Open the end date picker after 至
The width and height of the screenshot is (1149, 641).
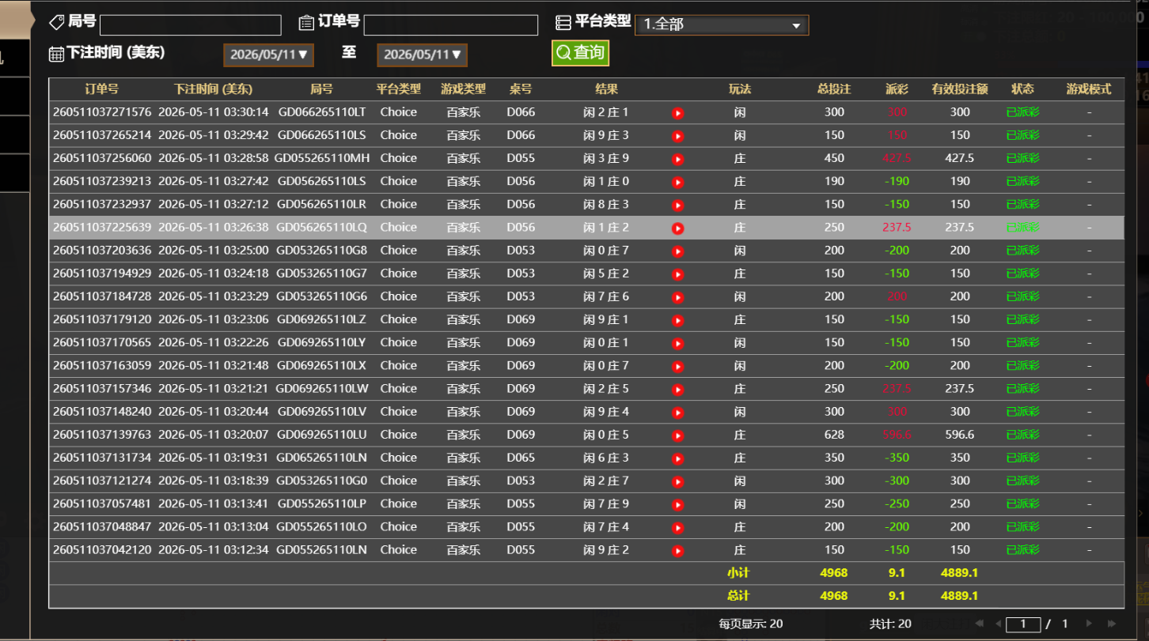[x=423, y=55]
